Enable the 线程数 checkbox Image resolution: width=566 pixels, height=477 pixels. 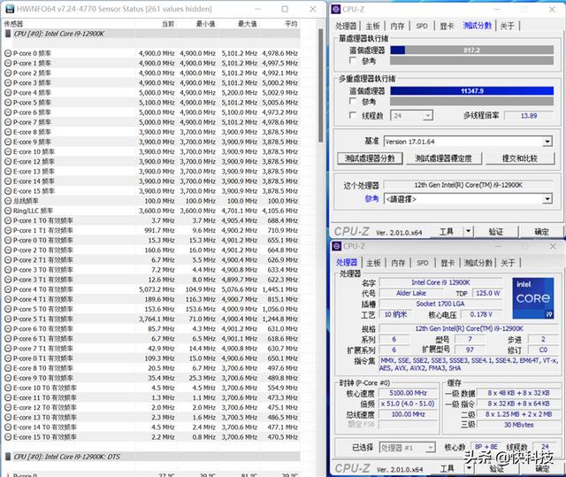353,115
